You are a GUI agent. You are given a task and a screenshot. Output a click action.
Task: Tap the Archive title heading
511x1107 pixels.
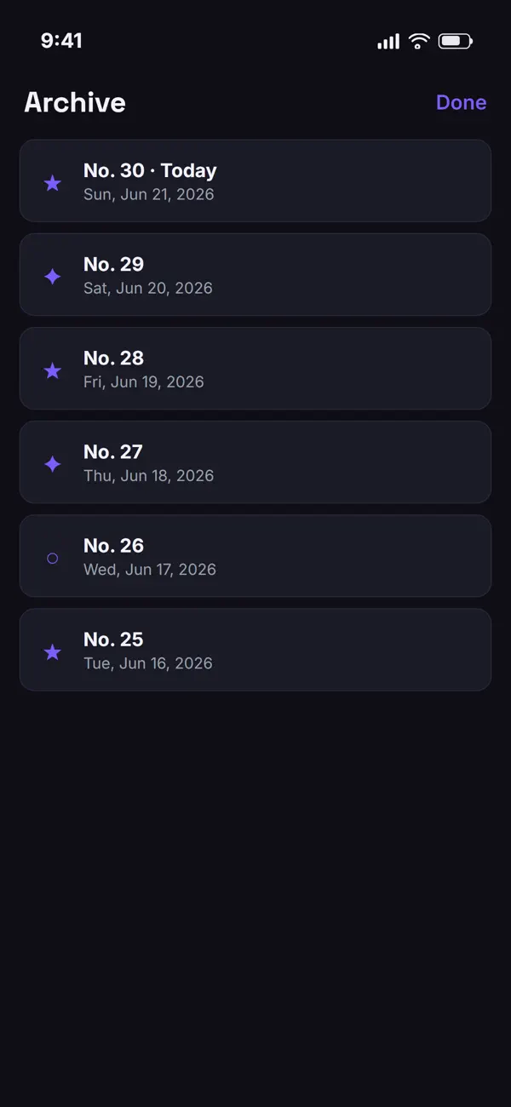click(75, 102)
